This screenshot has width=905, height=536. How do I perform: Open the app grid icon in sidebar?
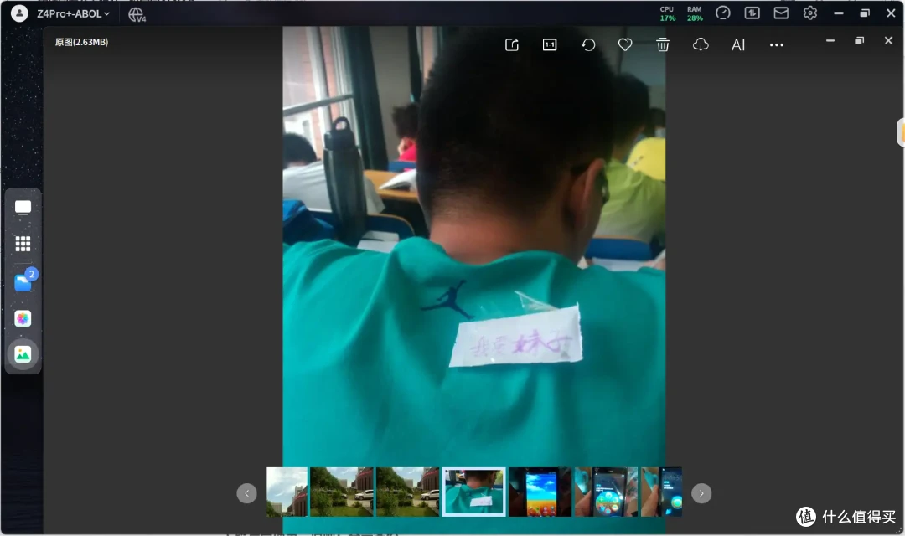click(23, 244)
